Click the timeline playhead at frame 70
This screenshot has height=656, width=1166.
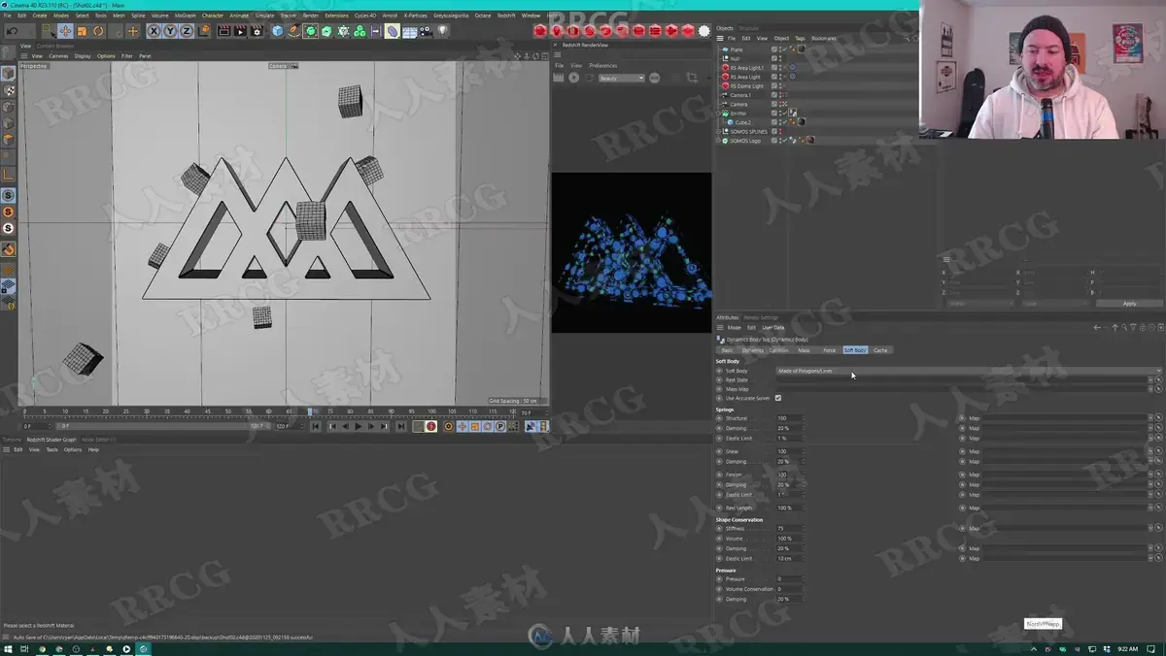pyautogui.click(x=310, y=411)
